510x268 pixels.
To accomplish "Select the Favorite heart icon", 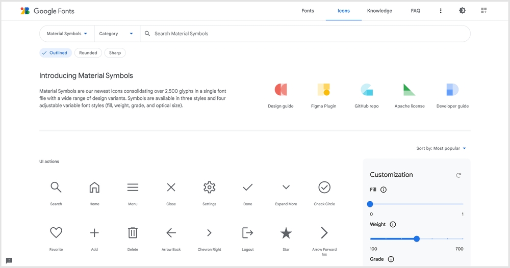I will (x=56, y=233).
